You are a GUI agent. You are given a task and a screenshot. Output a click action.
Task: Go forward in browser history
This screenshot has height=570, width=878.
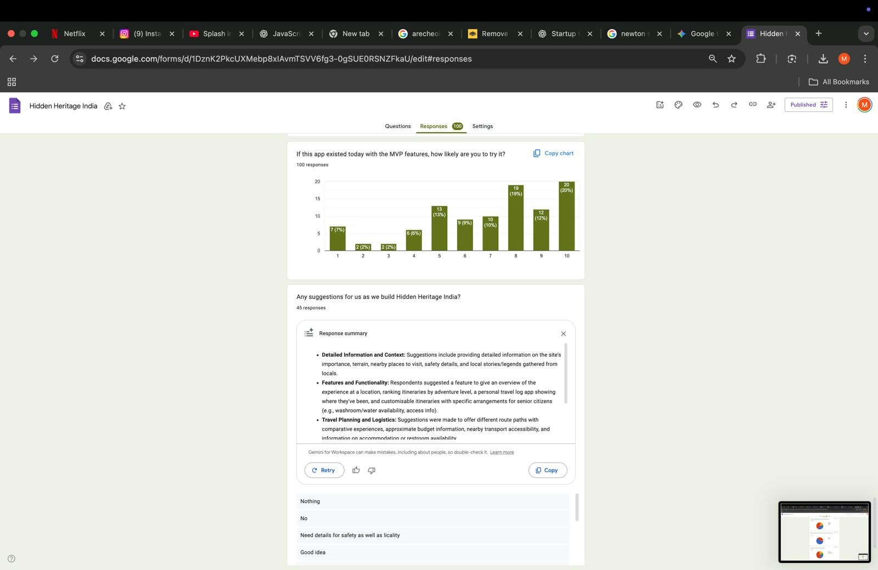click(x=34, y=59)
